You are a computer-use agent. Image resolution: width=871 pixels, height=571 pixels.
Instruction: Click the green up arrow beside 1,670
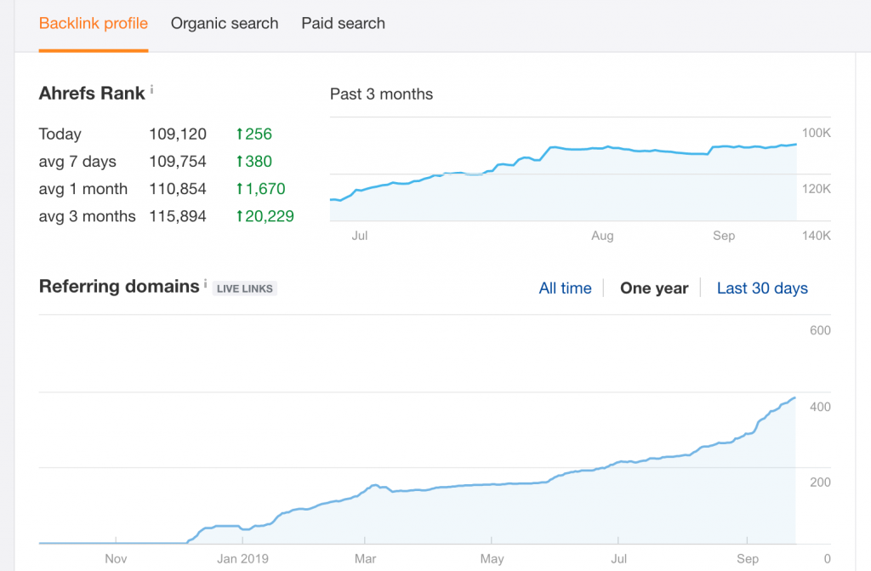click(240, 189)
